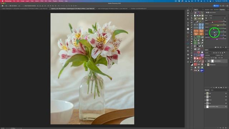Select the Move tool in the tools column
This screenshot has width=229, height=129.
(191, 11)
